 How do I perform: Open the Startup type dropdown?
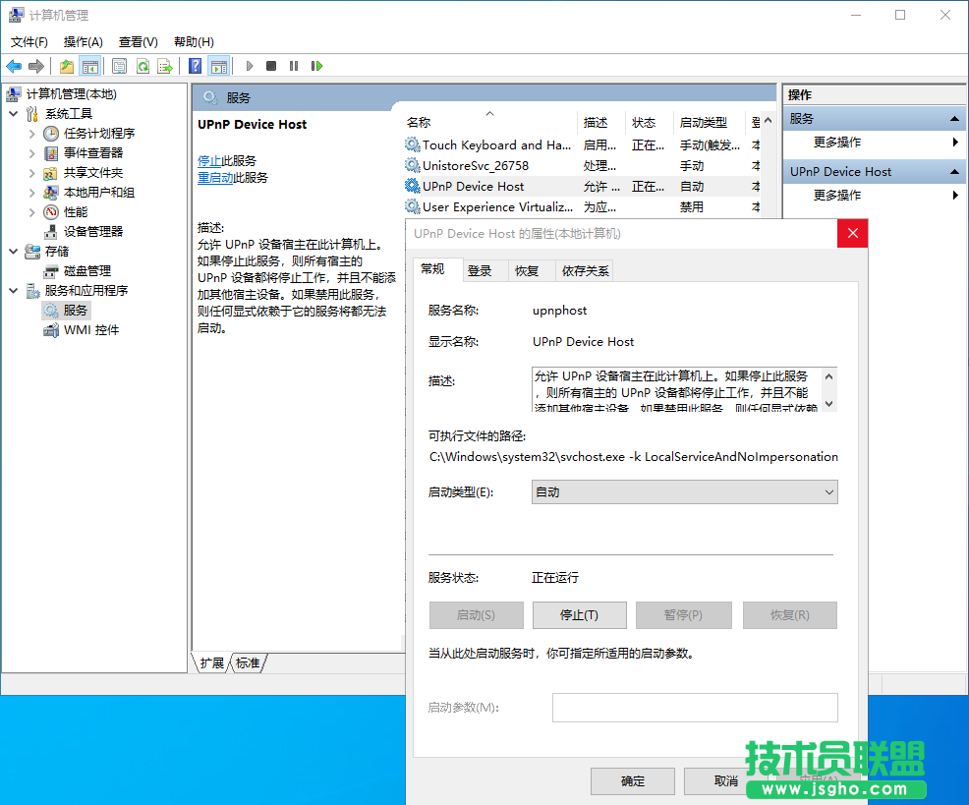click(x=684, y=491)
